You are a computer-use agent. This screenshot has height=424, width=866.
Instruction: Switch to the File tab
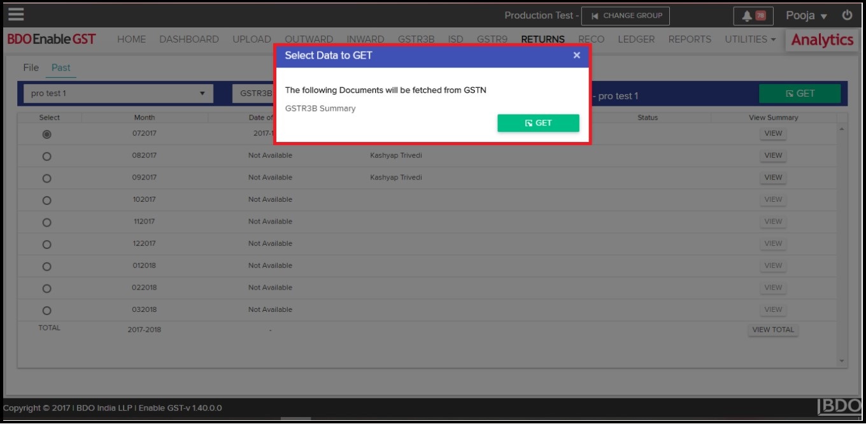31,67
